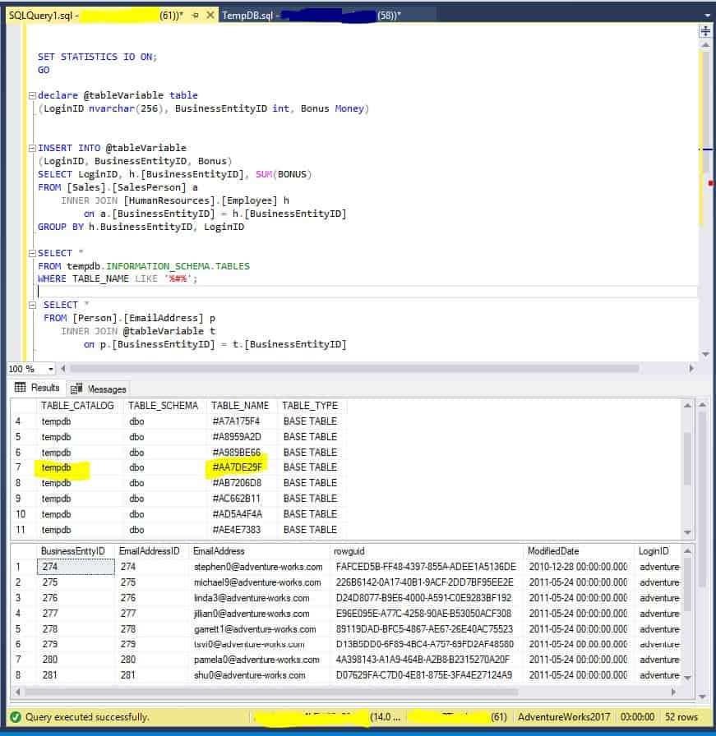
Task: Collapse the SELECT from EmailAddress block
Action: coord(32,305)
